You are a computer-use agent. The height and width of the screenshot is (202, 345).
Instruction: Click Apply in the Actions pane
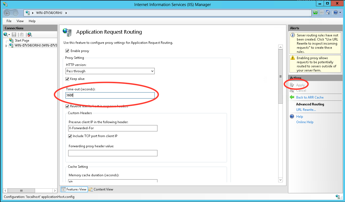coord(300,85)
